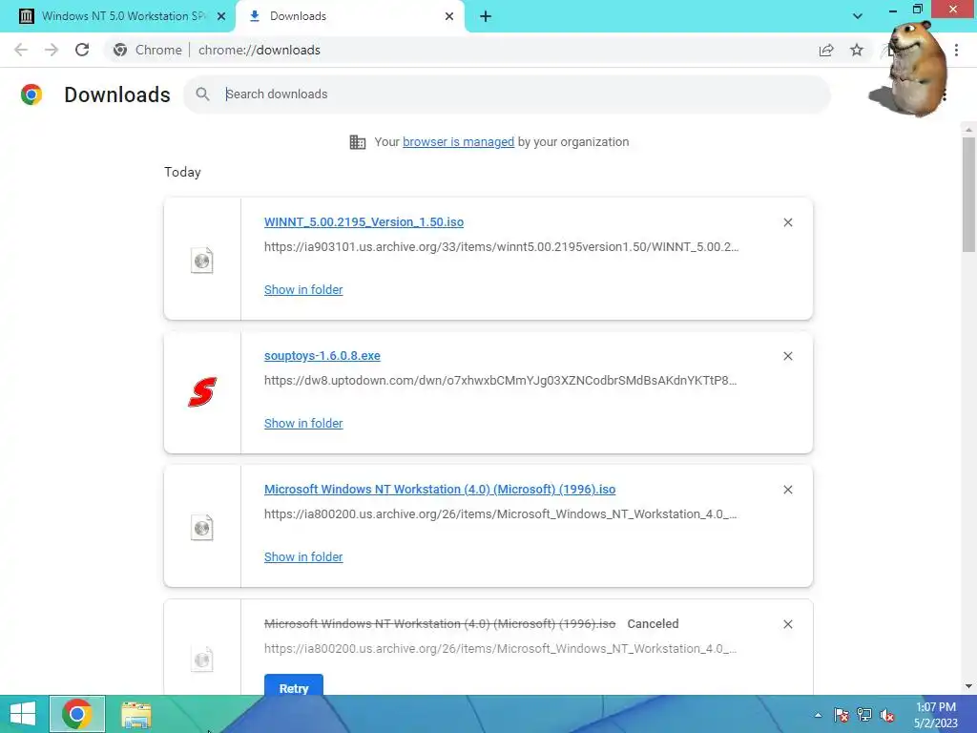The image size is (977, 733).
Task: Click the scrollbar up arrow
Action: click(968, 129)
